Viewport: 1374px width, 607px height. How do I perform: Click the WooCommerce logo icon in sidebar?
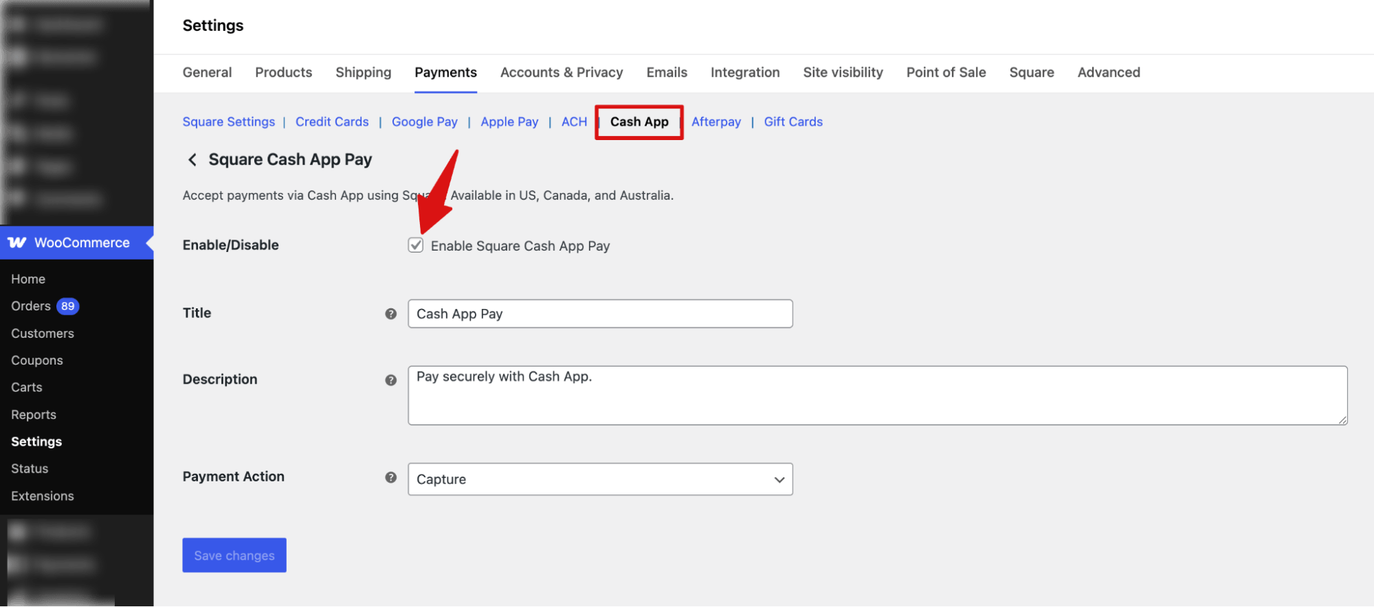pos(17,242)
